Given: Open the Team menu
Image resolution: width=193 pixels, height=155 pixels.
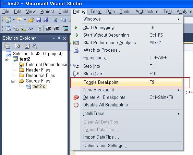Looking at the screenshot, I should [96, 12].
